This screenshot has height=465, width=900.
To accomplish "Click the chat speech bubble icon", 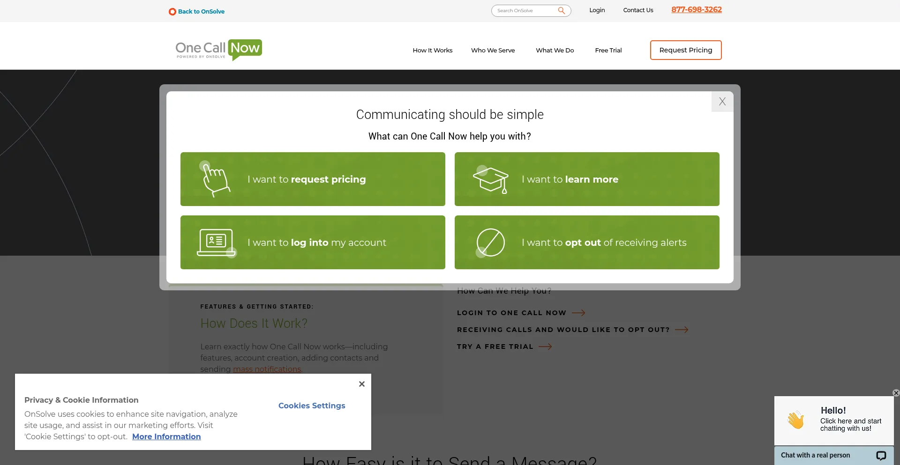I will pos(881,455).
